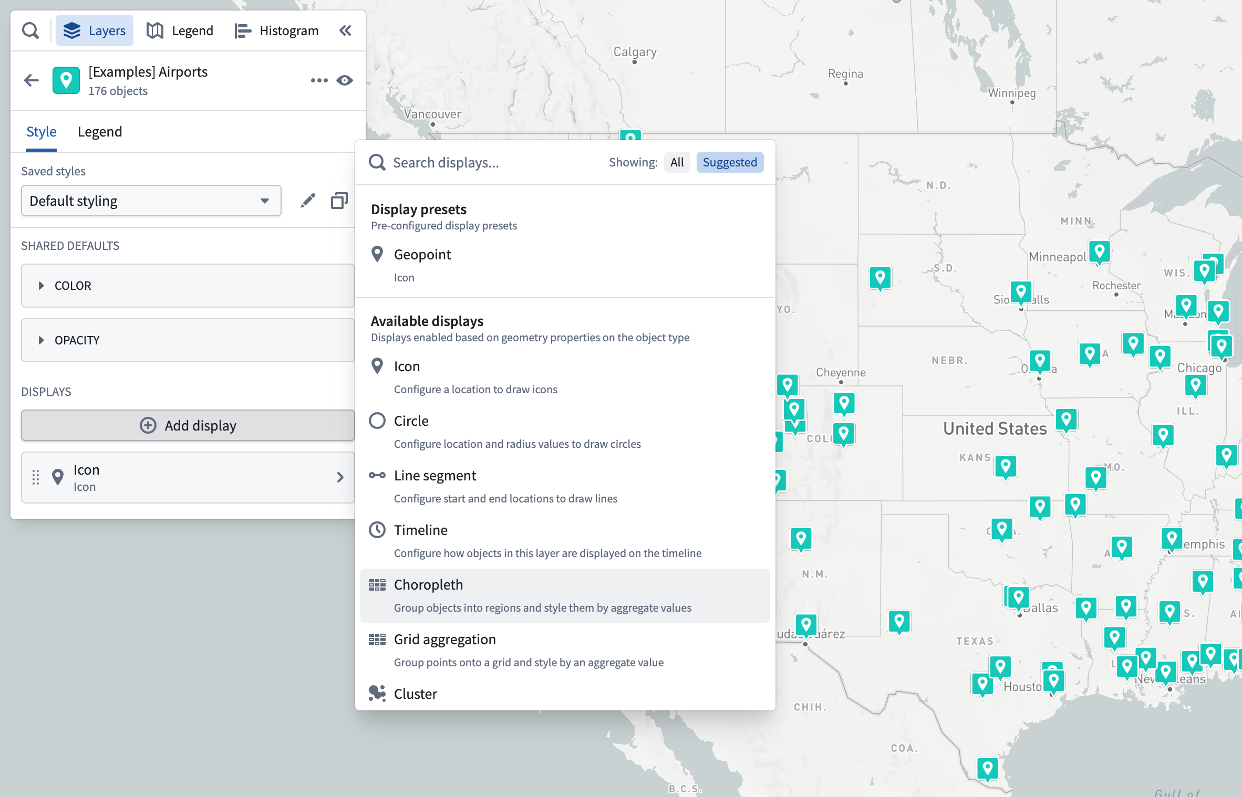Select the Geopoint display preset
Image resolution: width=1242 pixels, height=797 pixels.
tap(422, 254)
